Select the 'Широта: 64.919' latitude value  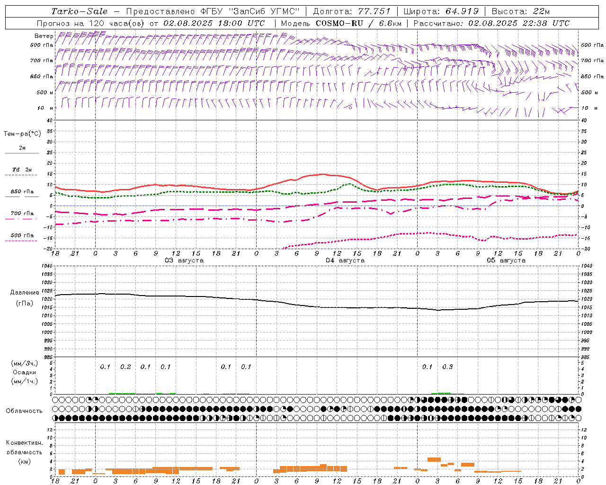click(x=441, y=11)
